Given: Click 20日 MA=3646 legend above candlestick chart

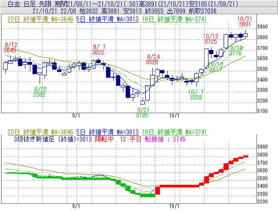Looking at the screenshot, I should 40,19.
